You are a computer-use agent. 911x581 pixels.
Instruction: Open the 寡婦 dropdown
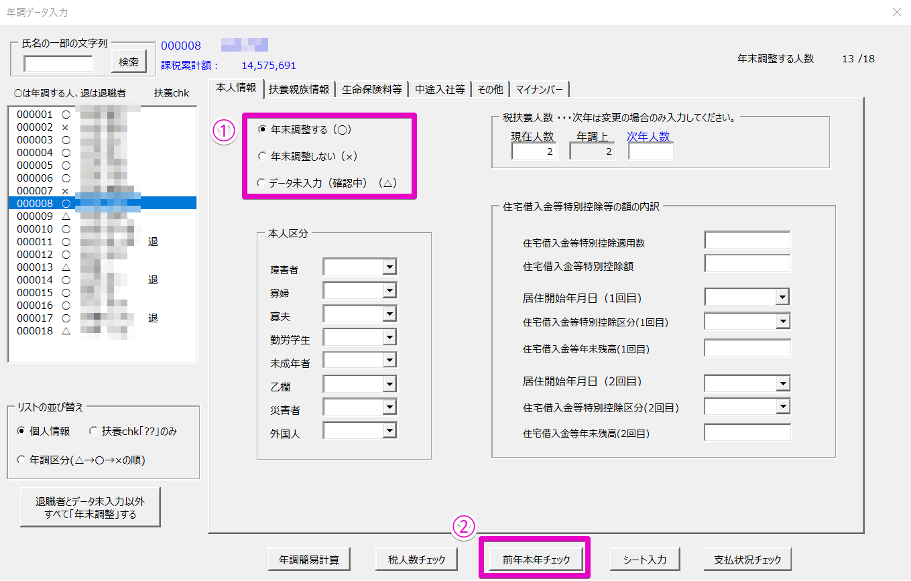click(389, 291)
